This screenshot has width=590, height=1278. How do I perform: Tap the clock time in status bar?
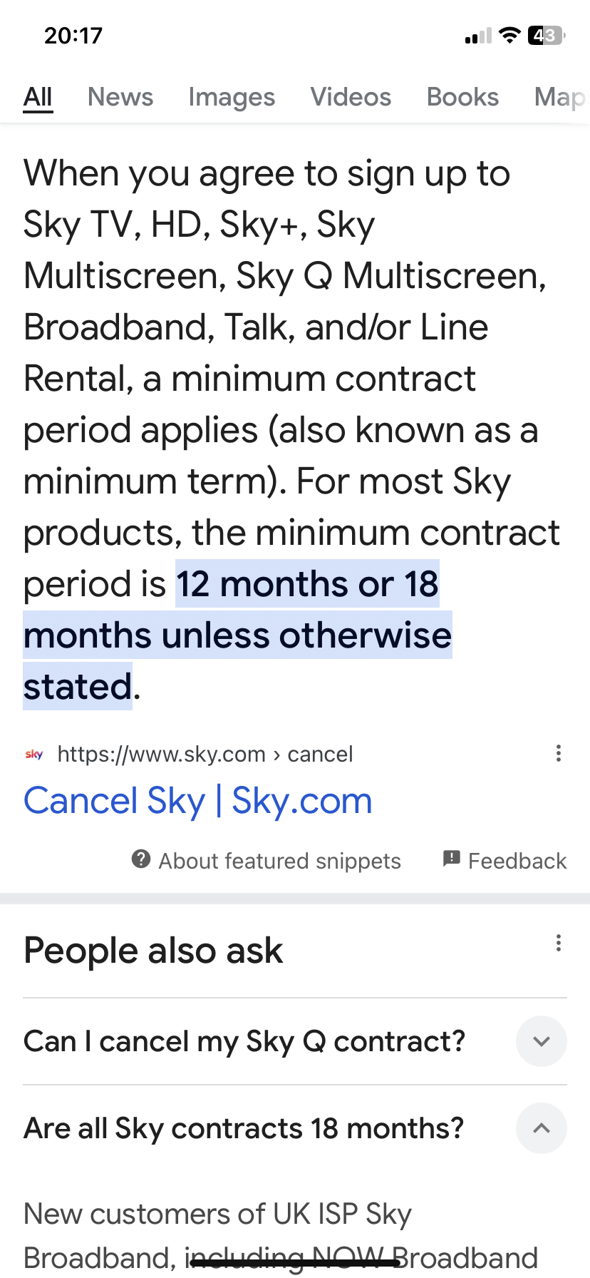click(73, 36)
